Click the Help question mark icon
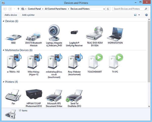The height and width of the screenshot is (122, 152). point(146,15)
